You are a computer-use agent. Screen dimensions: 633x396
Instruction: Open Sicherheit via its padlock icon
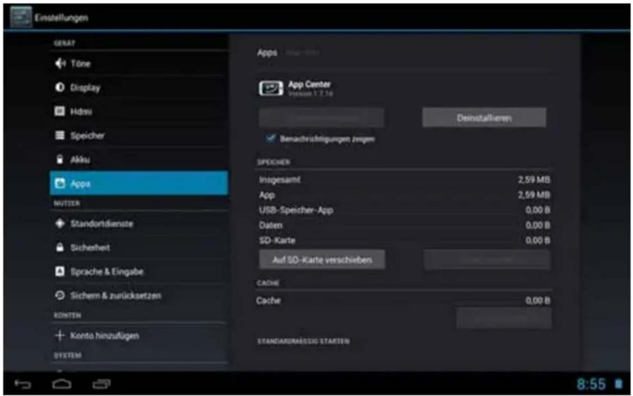pos(60,248)
